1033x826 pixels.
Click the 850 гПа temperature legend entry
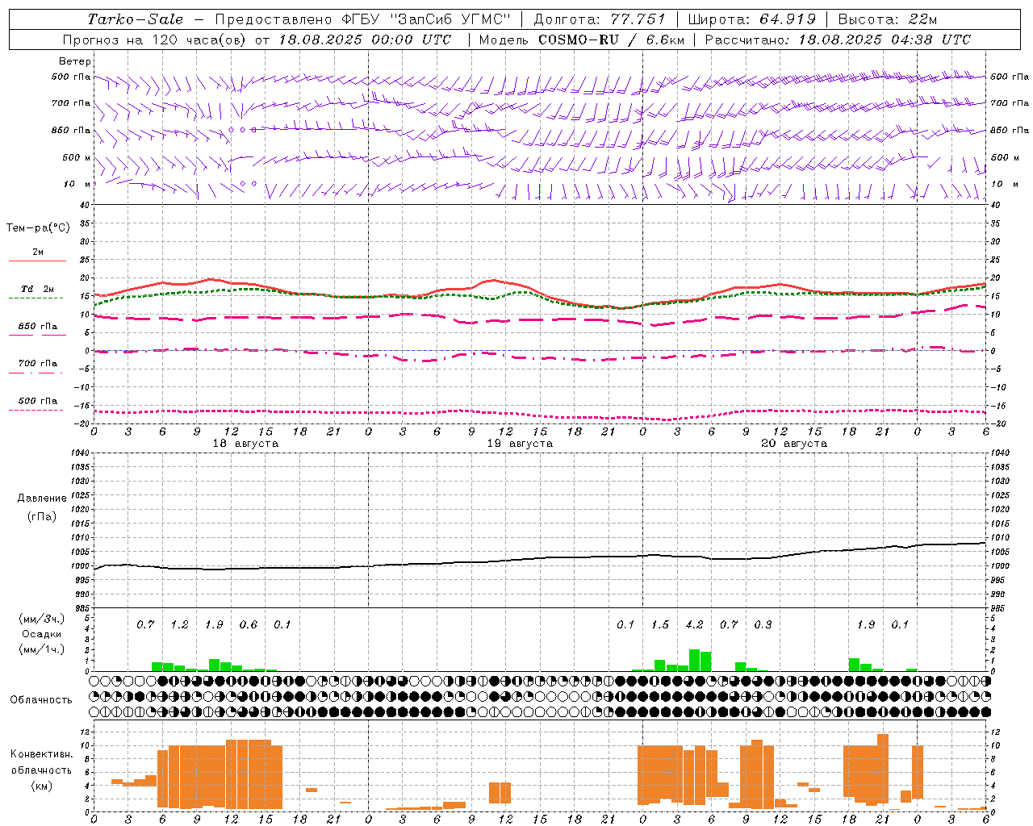coord(38,327)
